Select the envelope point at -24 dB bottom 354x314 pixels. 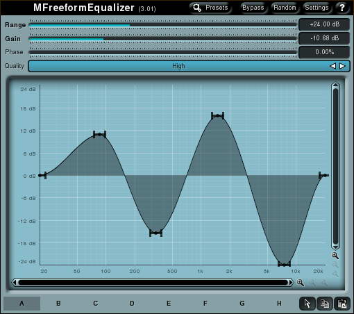point(284,264)
